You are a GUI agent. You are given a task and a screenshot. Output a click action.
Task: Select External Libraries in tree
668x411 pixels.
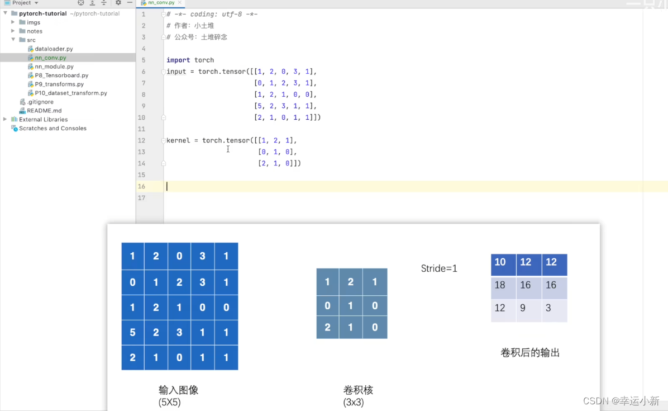click(x=43, y=119)
